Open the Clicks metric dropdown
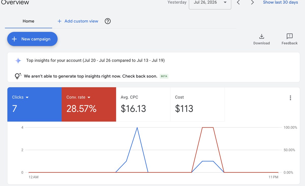 20,97
